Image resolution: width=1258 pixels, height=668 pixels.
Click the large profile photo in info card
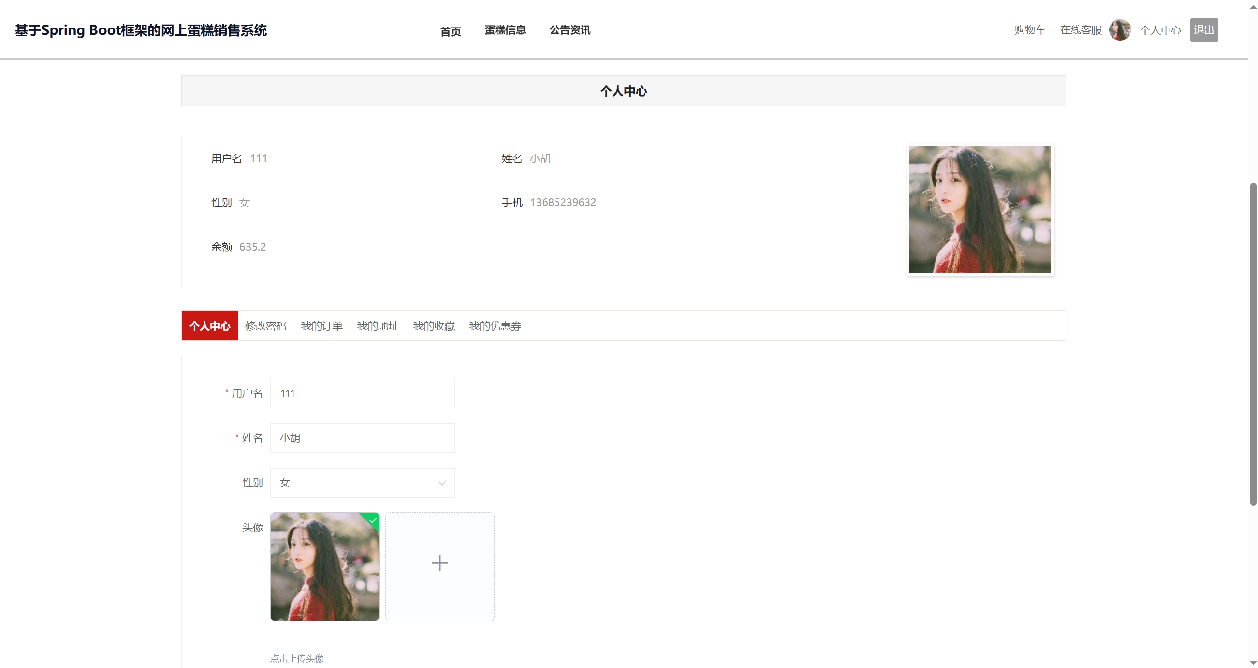980,210
